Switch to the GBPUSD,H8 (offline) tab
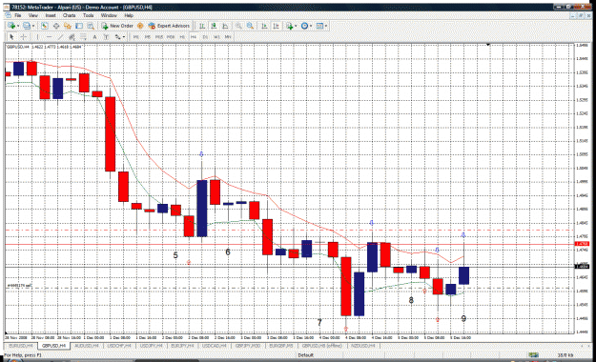This screenshot has height=362, width=596. [x=322, y=346]
